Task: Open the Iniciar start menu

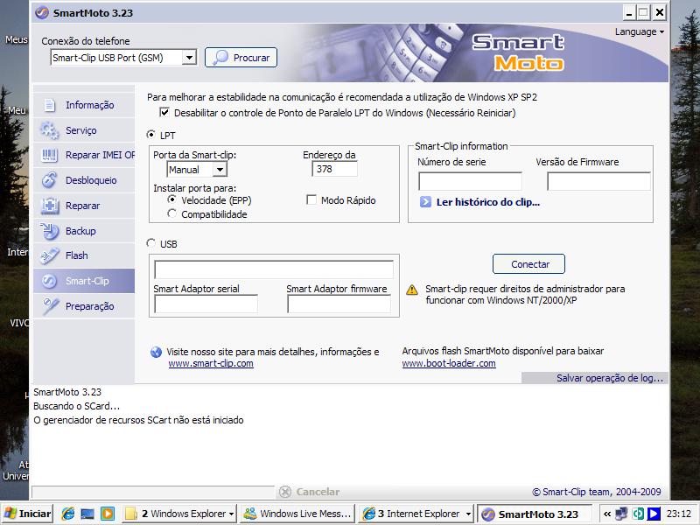Action: click(x=27, y=514)
